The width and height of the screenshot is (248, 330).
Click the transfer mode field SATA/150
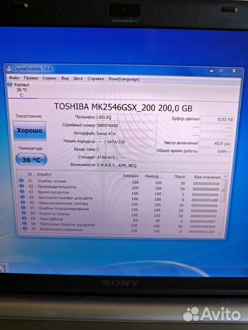coord(126,142)
